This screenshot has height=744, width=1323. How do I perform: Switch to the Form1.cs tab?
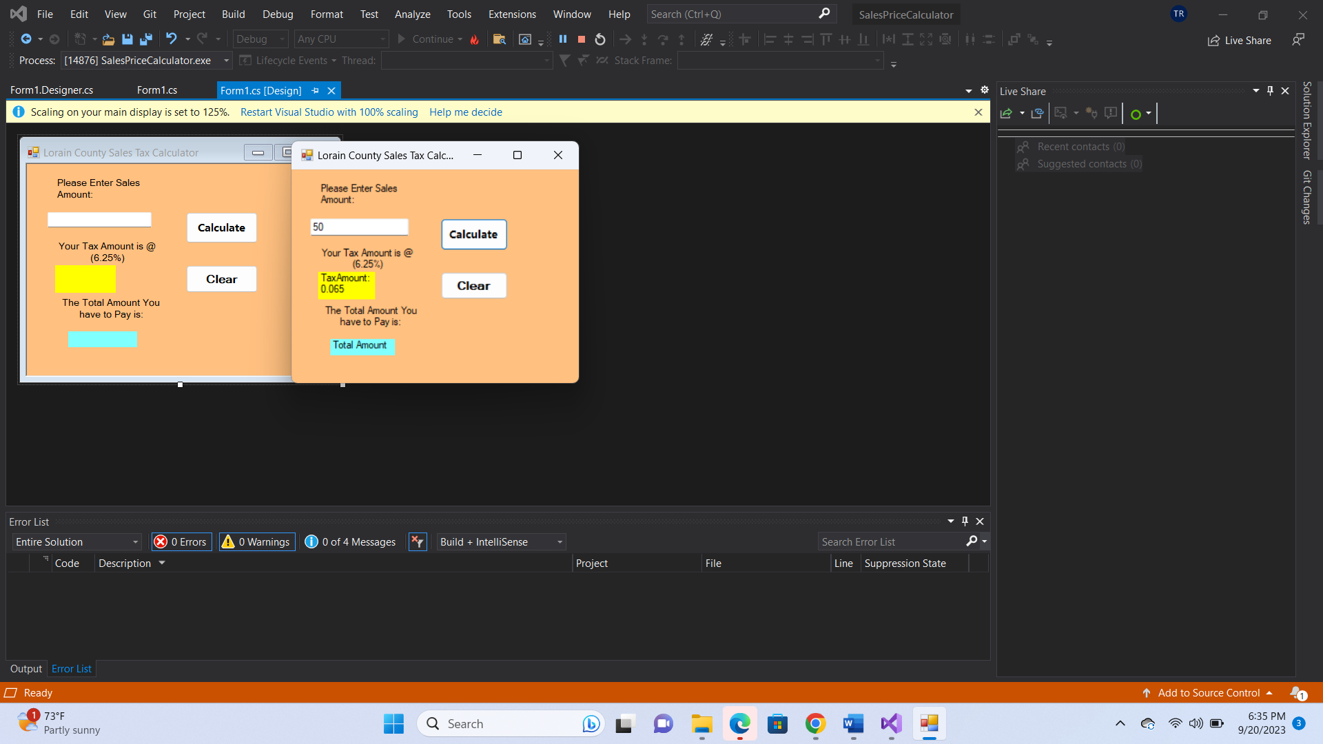pos(157,90)
